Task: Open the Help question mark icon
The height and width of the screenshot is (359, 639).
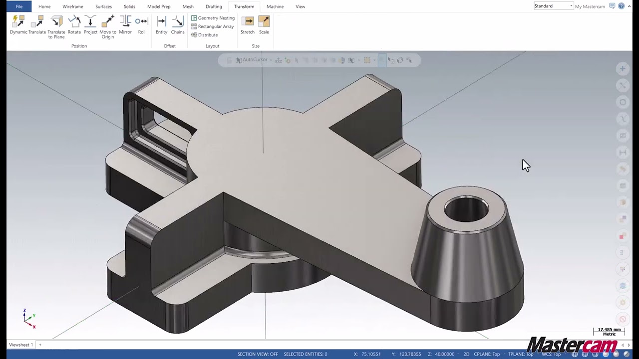Action: pyautogui.click(x=622, y=6)
